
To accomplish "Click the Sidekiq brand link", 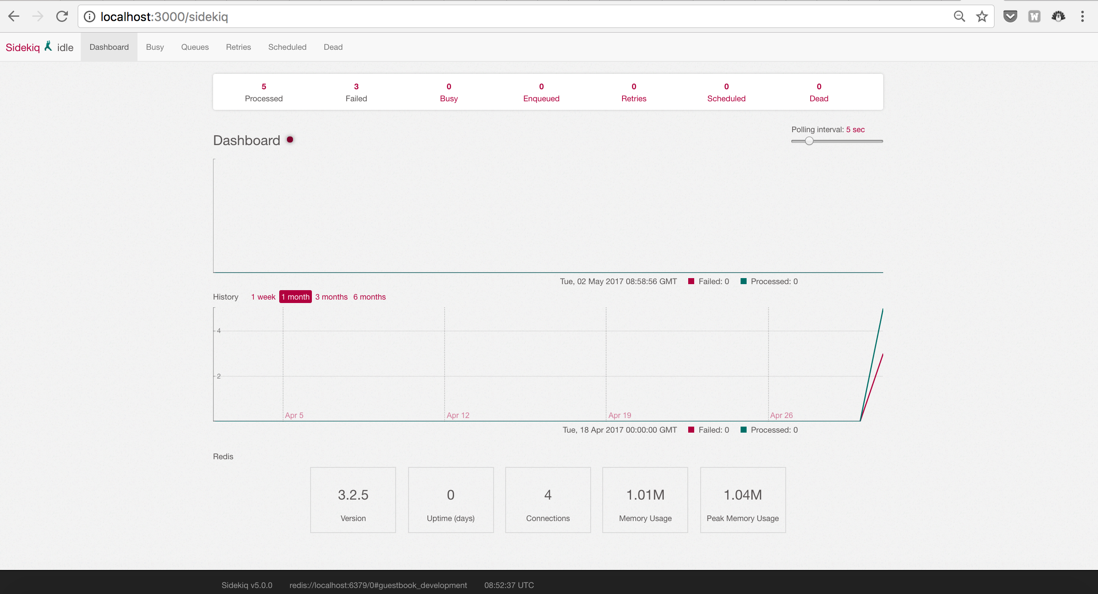I will point(23,47).
